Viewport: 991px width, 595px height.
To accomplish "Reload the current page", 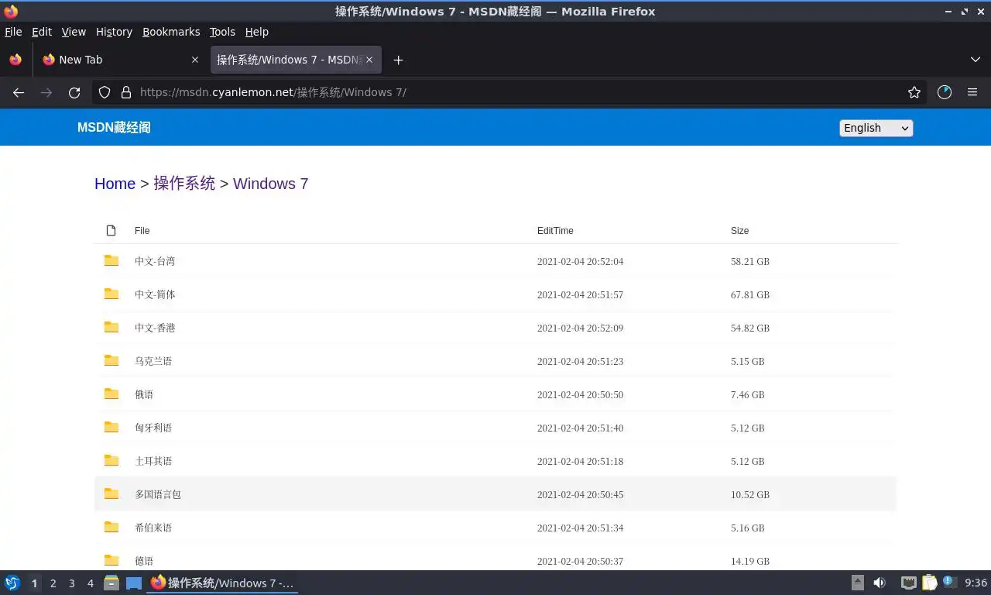I will [x=74, y=92].
